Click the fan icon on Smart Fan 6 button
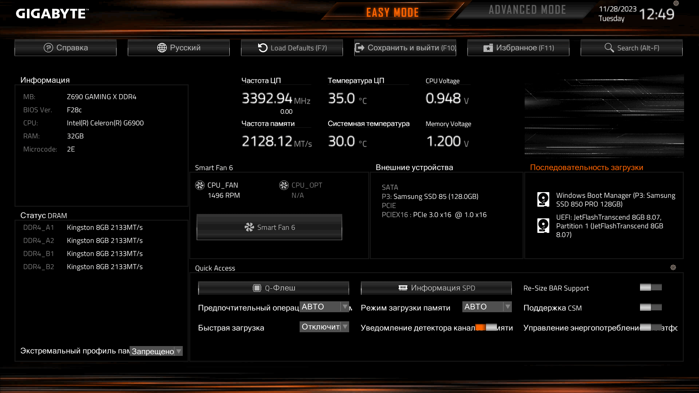This screenshot has height=393, width=699. (x=249, y=227)
